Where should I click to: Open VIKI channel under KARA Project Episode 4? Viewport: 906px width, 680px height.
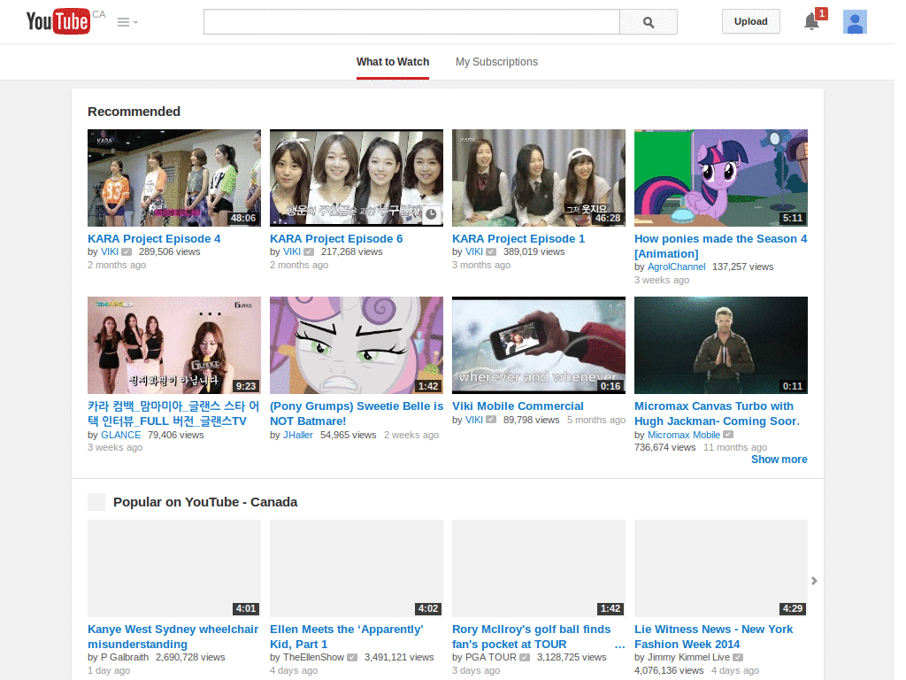pos(110,251)
